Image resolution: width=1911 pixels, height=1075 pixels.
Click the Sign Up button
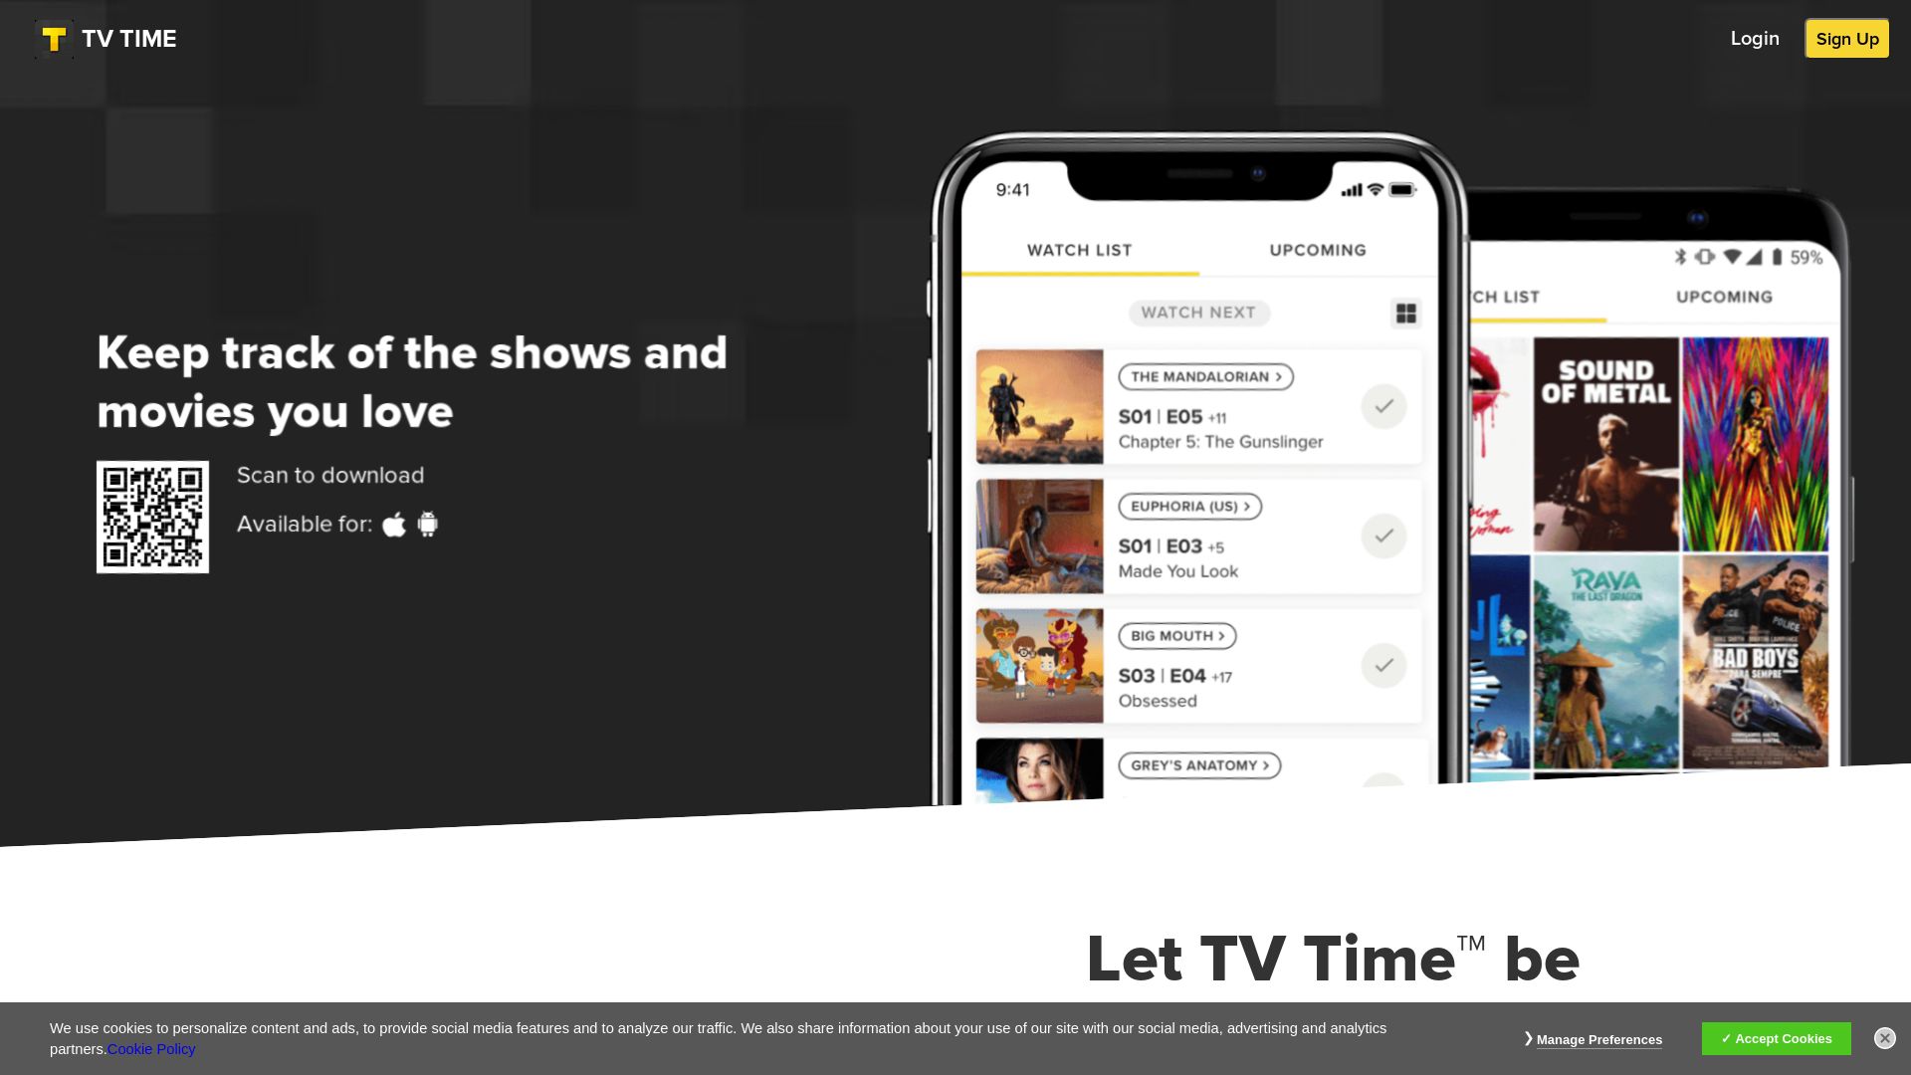[1848, 38]
